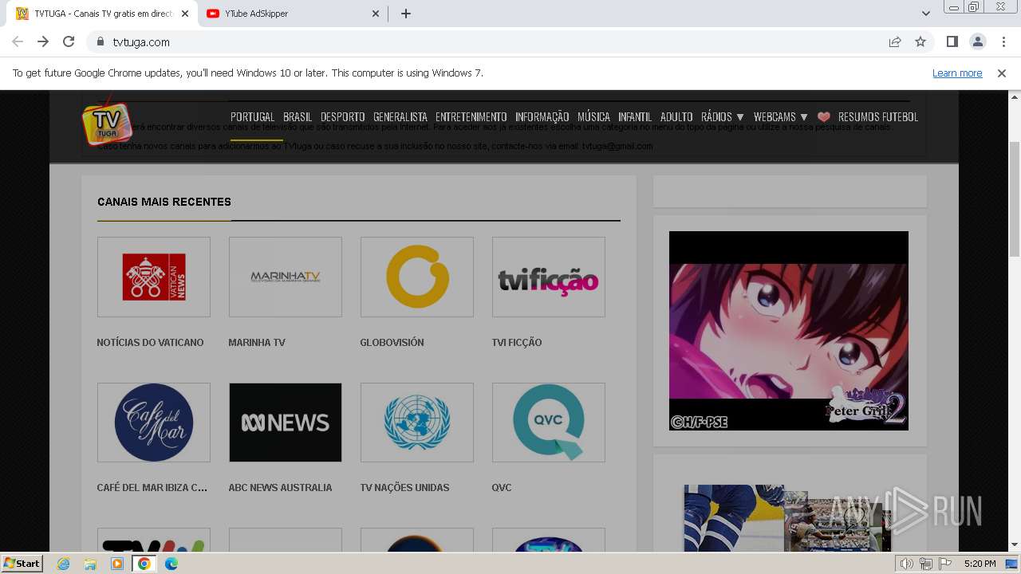Open the MÚSICA menu category

pos(593,117)
